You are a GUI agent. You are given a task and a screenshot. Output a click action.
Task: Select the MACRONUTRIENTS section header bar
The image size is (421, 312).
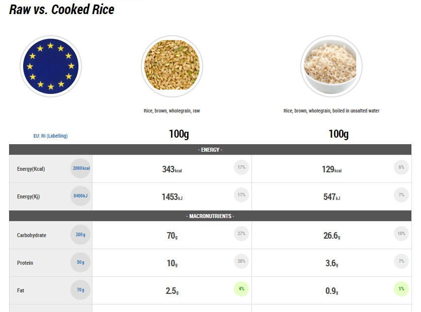tap(210, 216)
